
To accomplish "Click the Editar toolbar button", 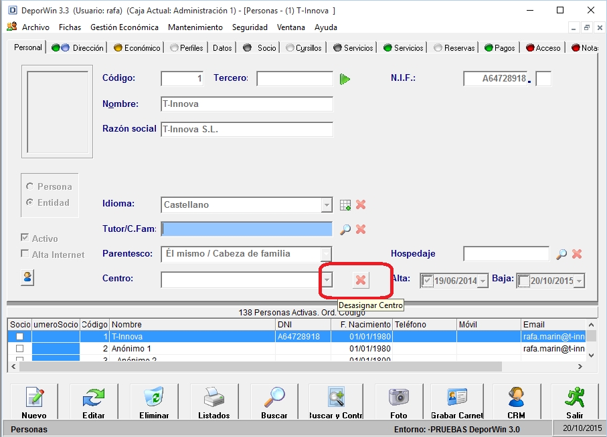I will click(x=94, y=402).
